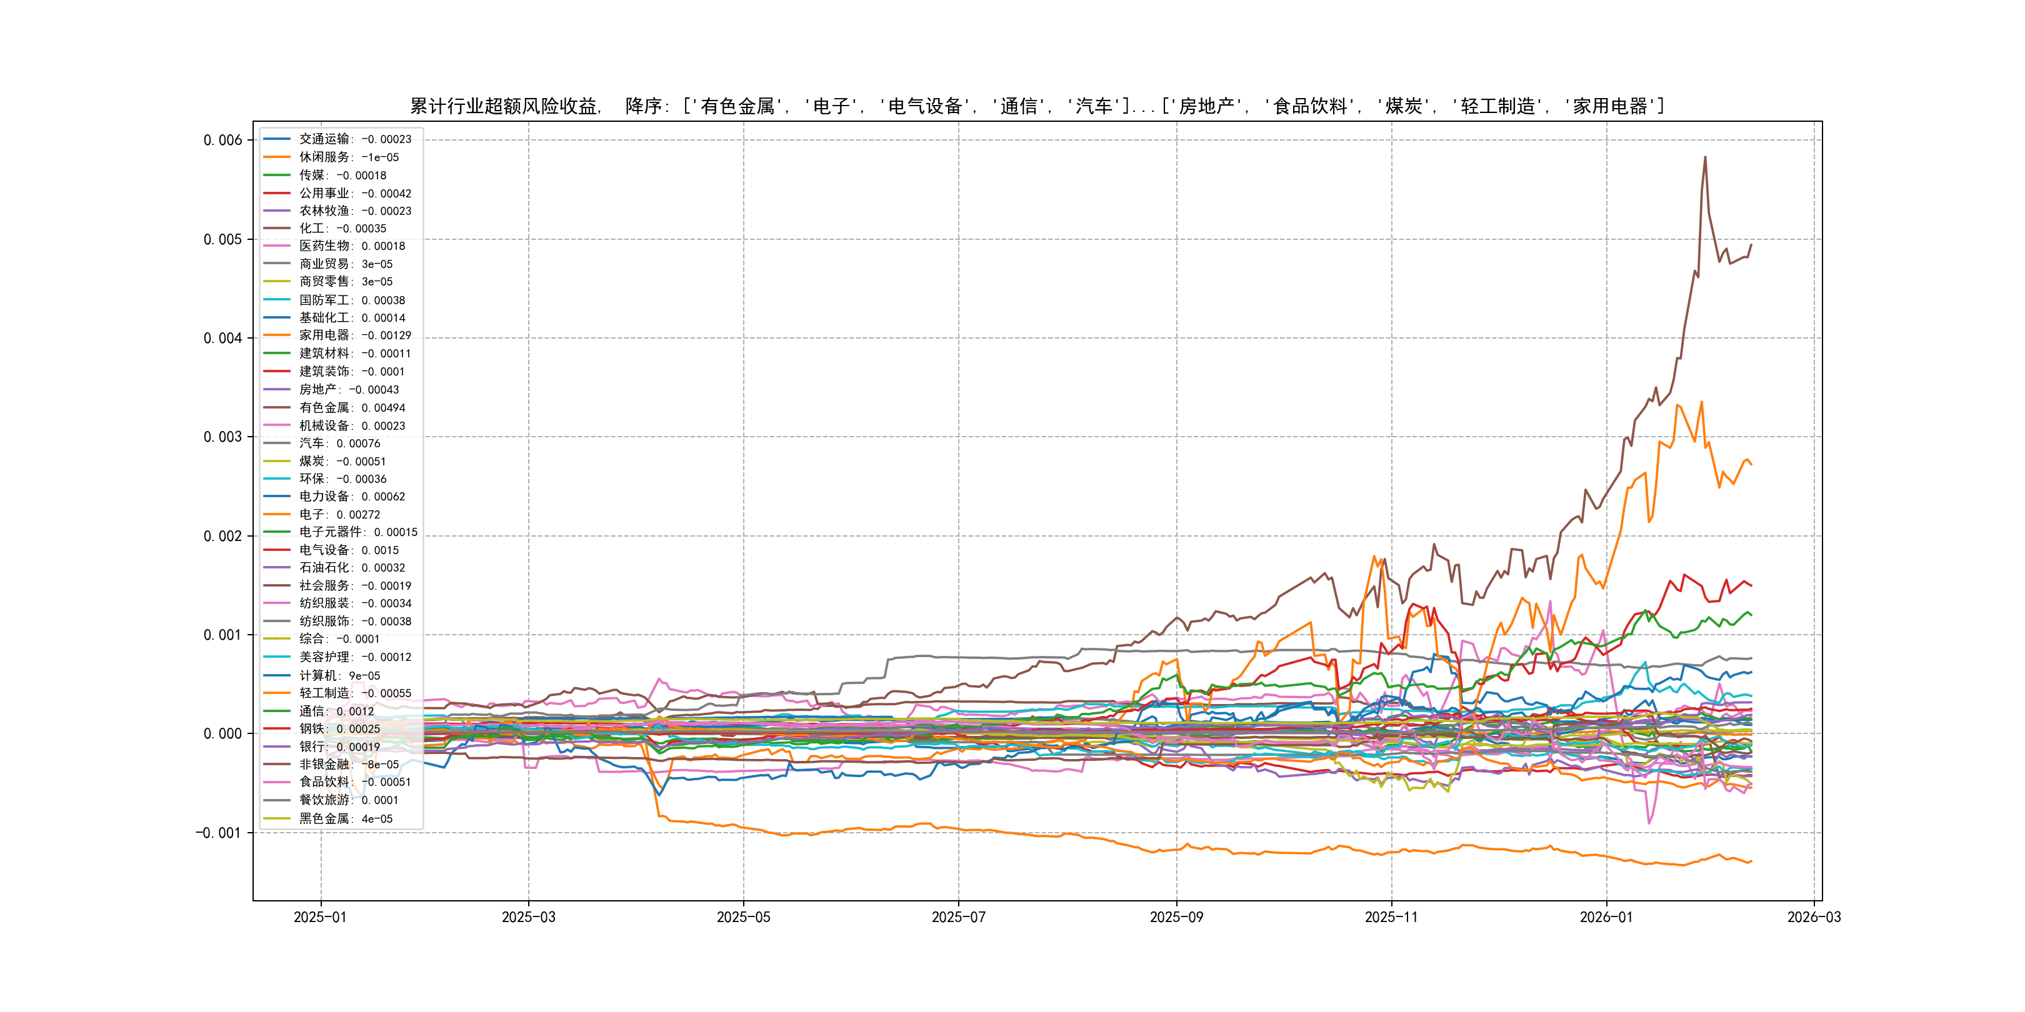Click the 家用电器 legend entry

[x=354, y=335]
